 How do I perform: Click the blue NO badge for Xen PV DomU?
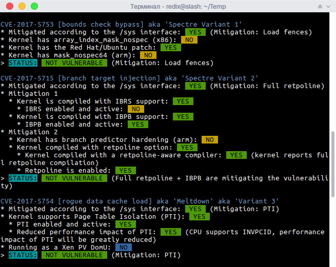pyautogui.click(x=124, y=248)
